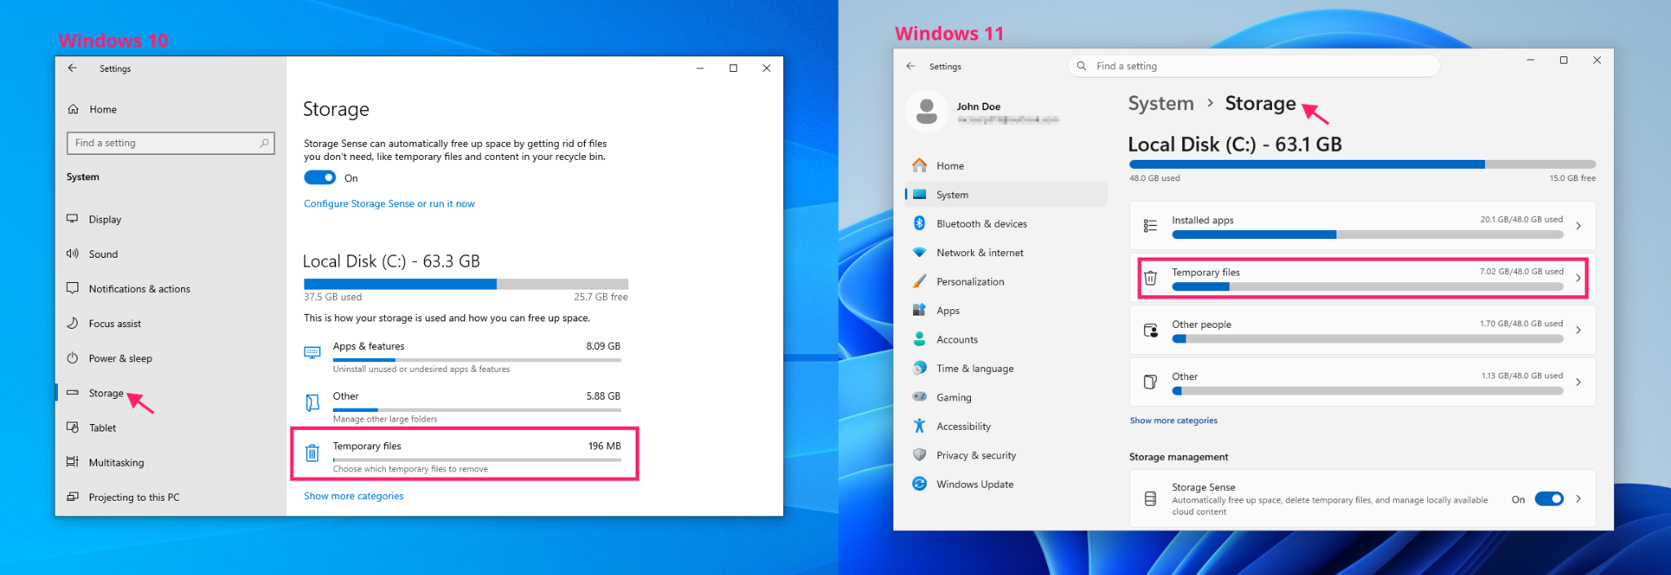Viewport: 1671px width, 575px height.
Task: Open Other 5.88 GB entry in Windows 10
Action: point(464,407)
